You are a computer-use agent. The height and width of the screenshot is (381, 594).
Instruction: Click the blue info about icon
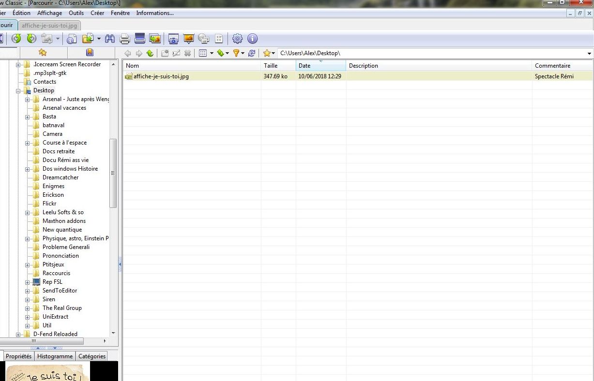[252, 39]
